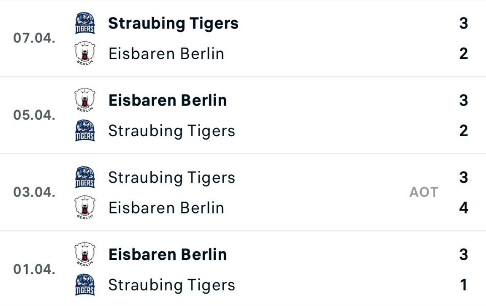Image resolution: width=486 pixels, height=306 pixels.
Task: Select the AOT overtime label
Action: 424,192
